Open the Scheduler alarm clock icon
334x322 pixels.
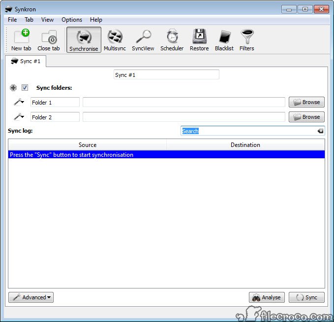(172, 40)
